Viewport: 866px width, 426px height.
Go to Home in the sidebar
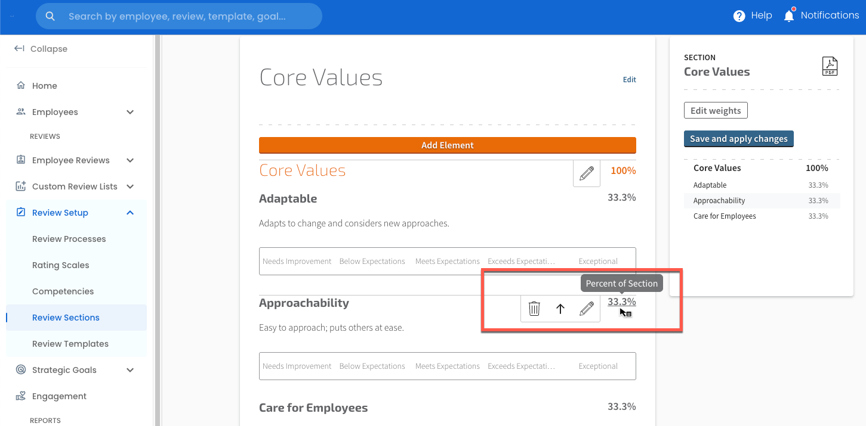(44, 86)
